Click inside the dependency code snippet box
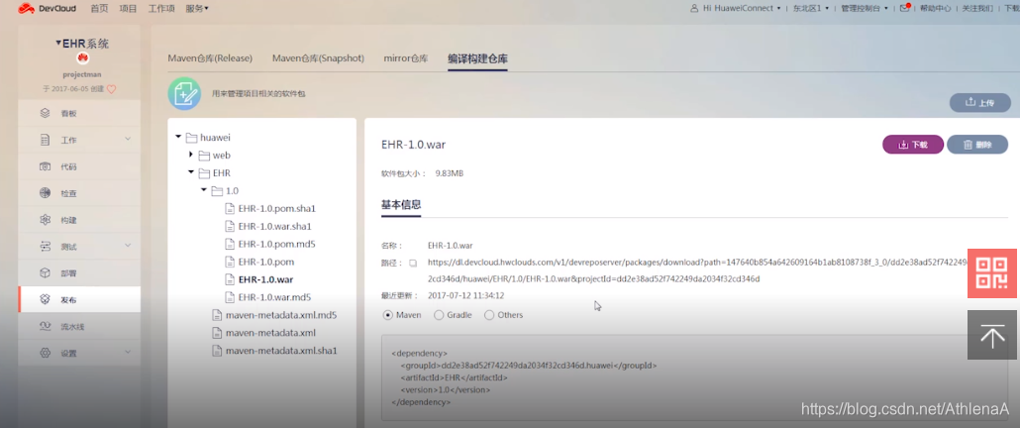The image size is (1020, 428). (694, 377)
